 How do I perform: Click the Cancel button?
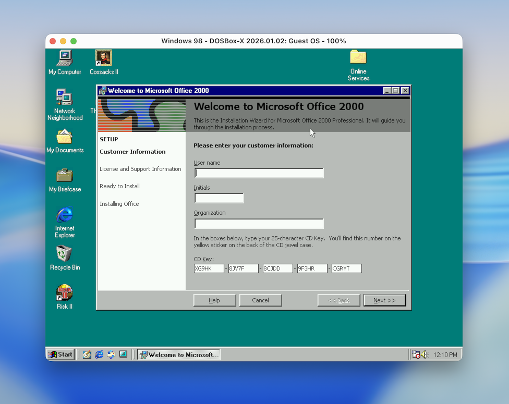pos(260,300)
